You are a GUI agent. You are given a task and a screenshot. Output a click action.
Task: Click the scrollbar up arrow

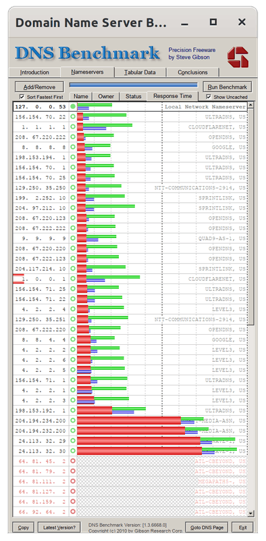point(250,105)
